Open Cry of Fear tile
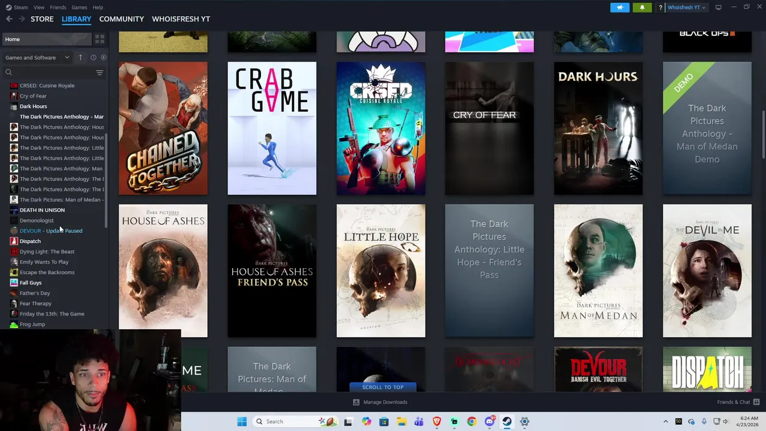 (x=489, y=128)
